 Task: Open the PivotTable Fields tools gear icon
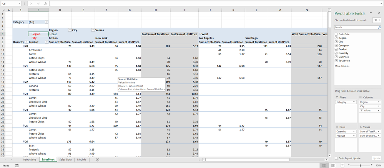pyautogui.click(x=376, y=20)
